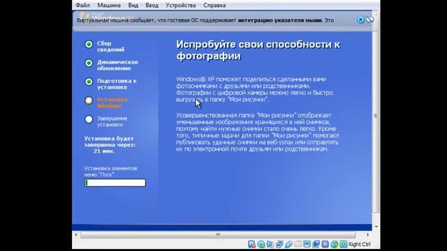Click the virtualization features V icon

pyautogui.click(x=325, y=244)
